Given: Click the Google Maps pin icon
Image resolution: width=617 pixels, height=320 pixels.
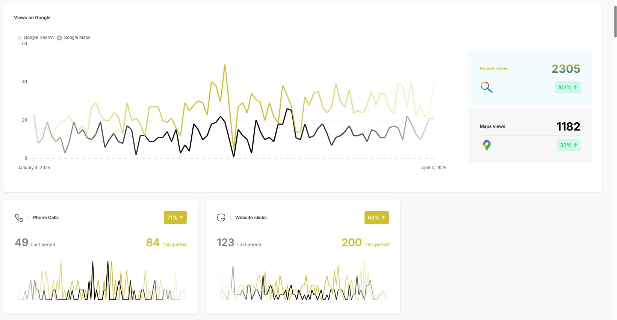Looking at the screenshot, I should point(487,145).
